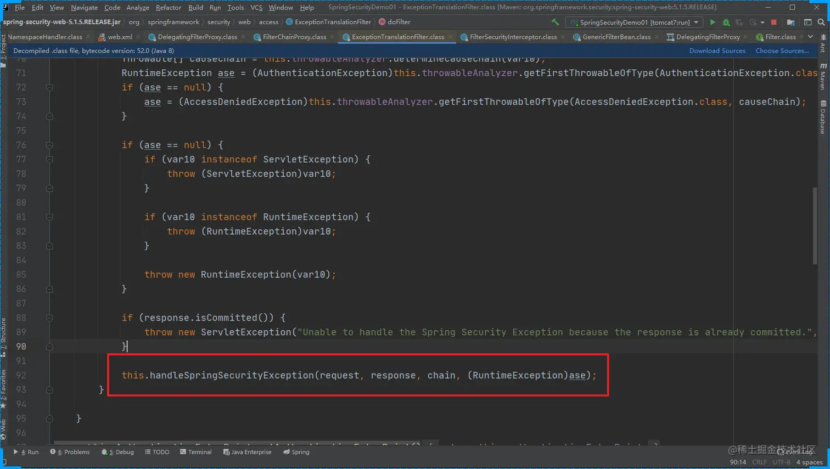Open the Project tool window on the left edge

point(3,50)
